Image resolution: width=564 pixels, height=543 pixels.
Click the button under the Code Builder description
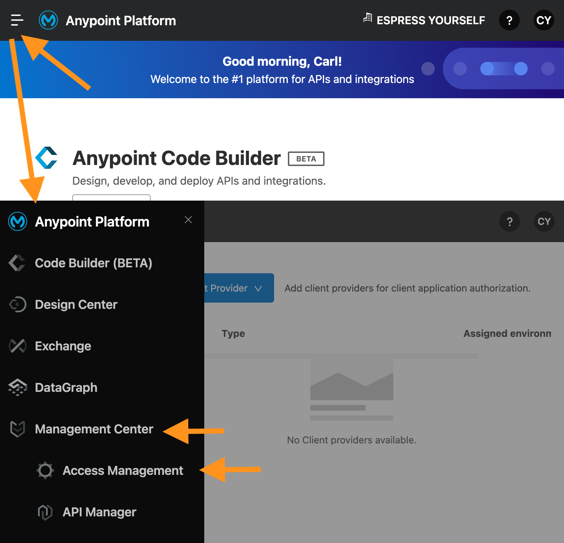click(111, 197)
